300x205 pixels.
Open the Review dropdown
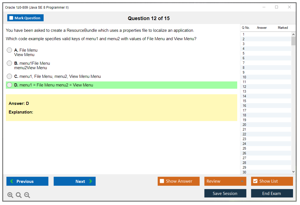(x=225, y=181)
